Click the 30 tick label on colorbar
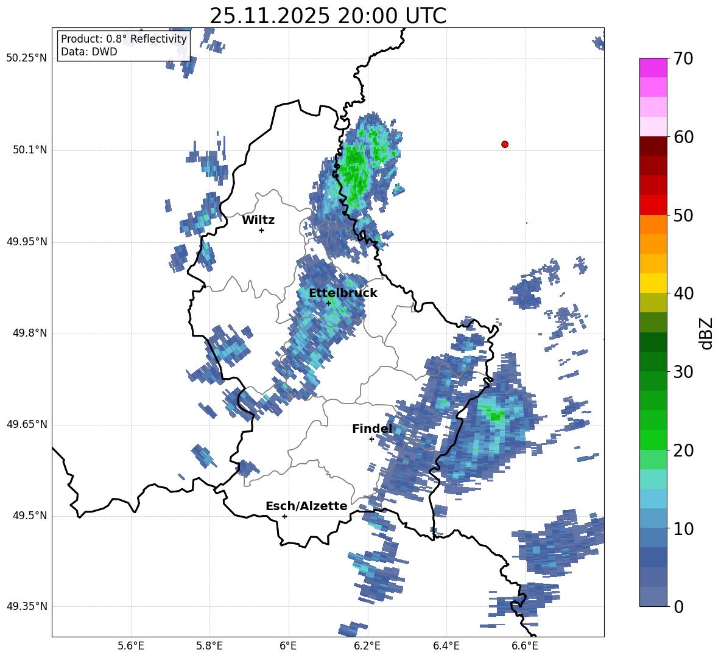This screenshot has height=658, width=721. pyautogui.click(x=684, y=371)
